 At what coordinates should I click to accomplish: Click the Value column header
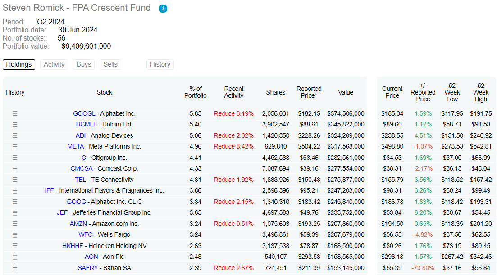(346, 92)
